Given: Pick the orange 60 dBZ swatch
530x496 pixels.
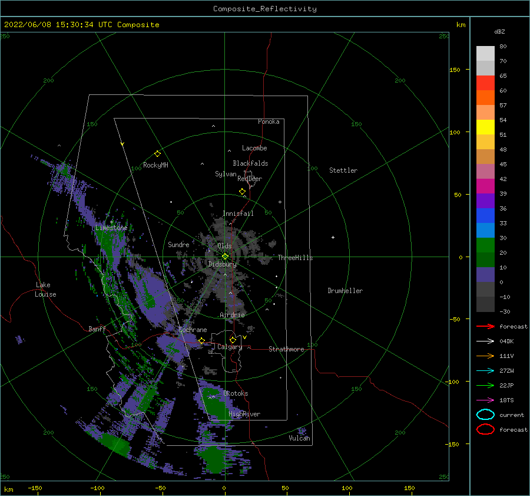Looking at the screenshot, I should click(x=485, y=97).
